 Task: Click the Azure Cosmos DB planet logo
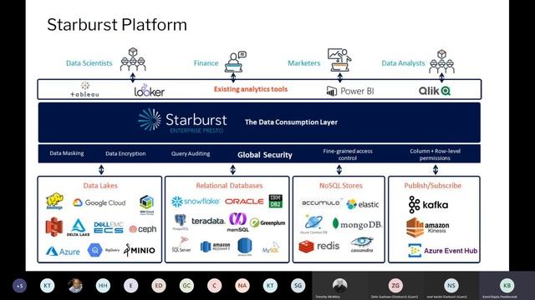tap(313, 224)
